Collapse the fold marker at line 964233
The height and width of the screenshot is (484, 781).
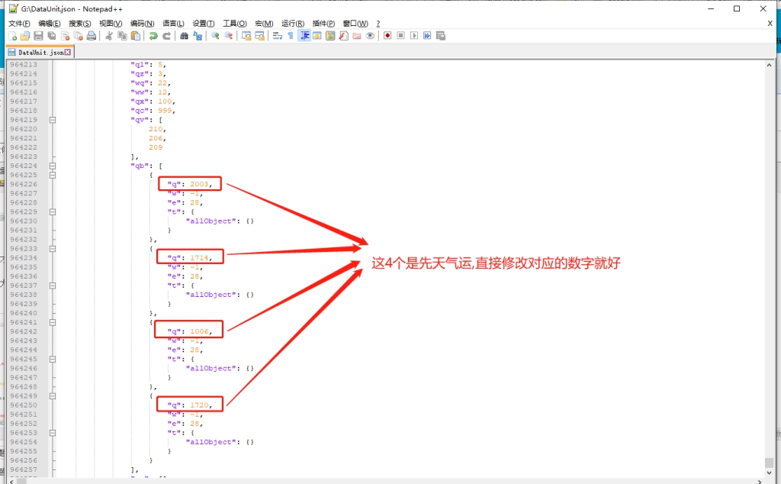(53, 249)
